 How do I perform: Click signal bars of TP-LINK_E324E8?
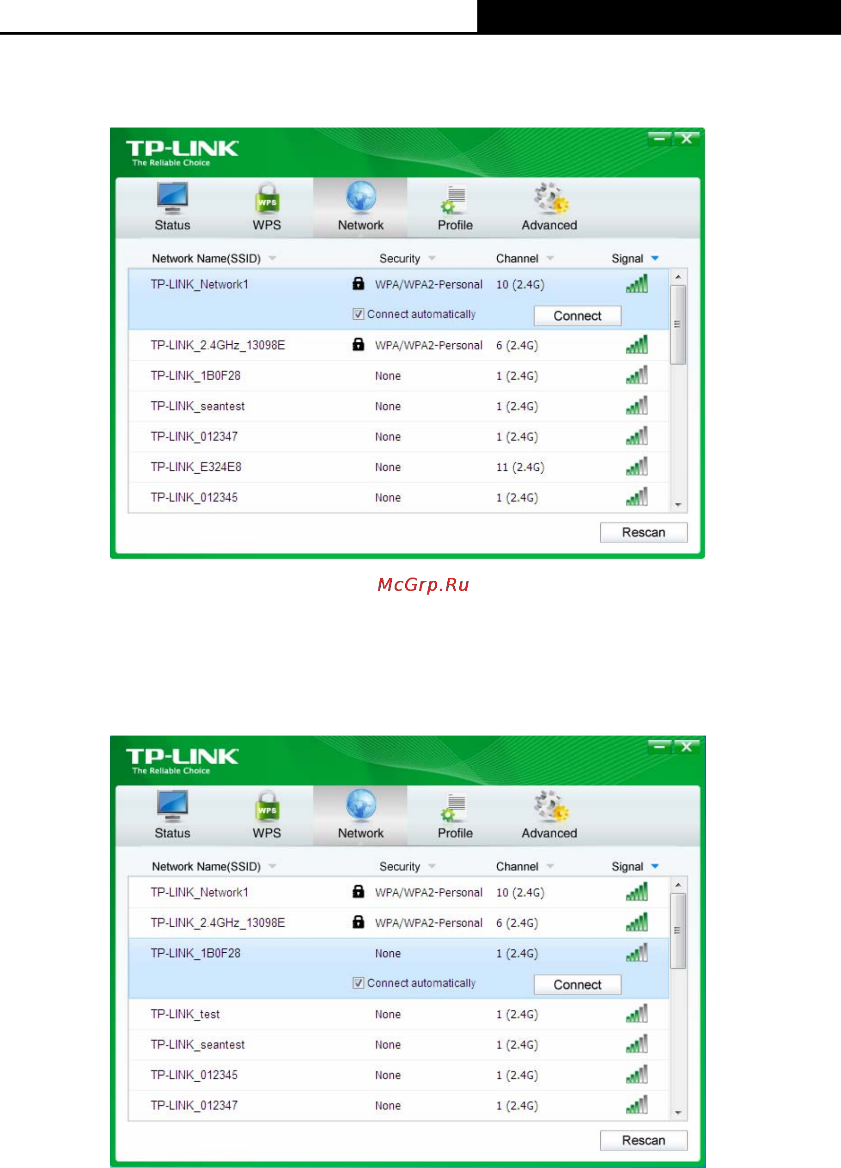pyautogui.click(x=637, y=466)
